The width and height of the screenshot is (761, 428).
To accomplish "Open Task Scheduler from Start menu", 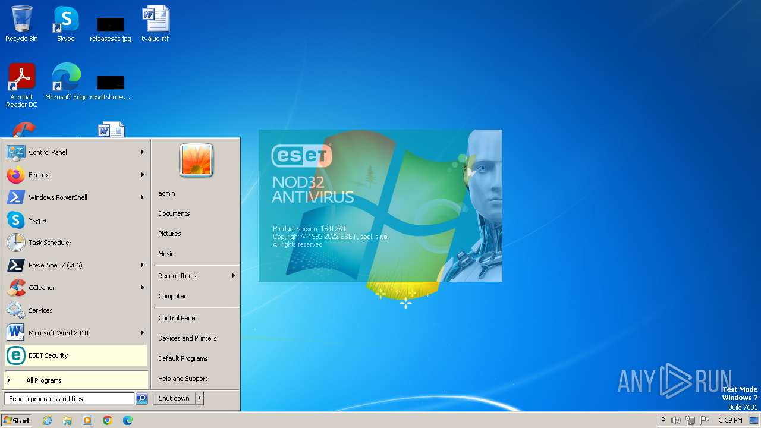I will point(76,243).
